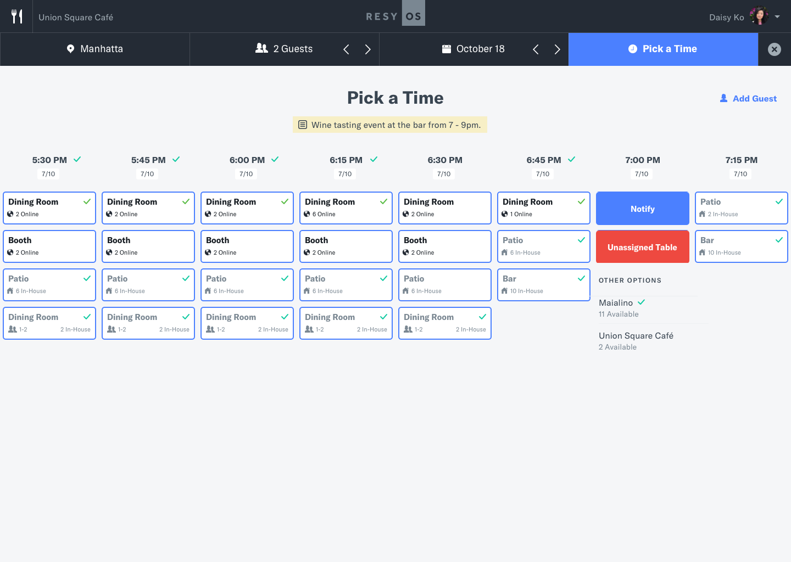
Task: Select 5:45 PM Booth slot
Action: pos(148,246)
